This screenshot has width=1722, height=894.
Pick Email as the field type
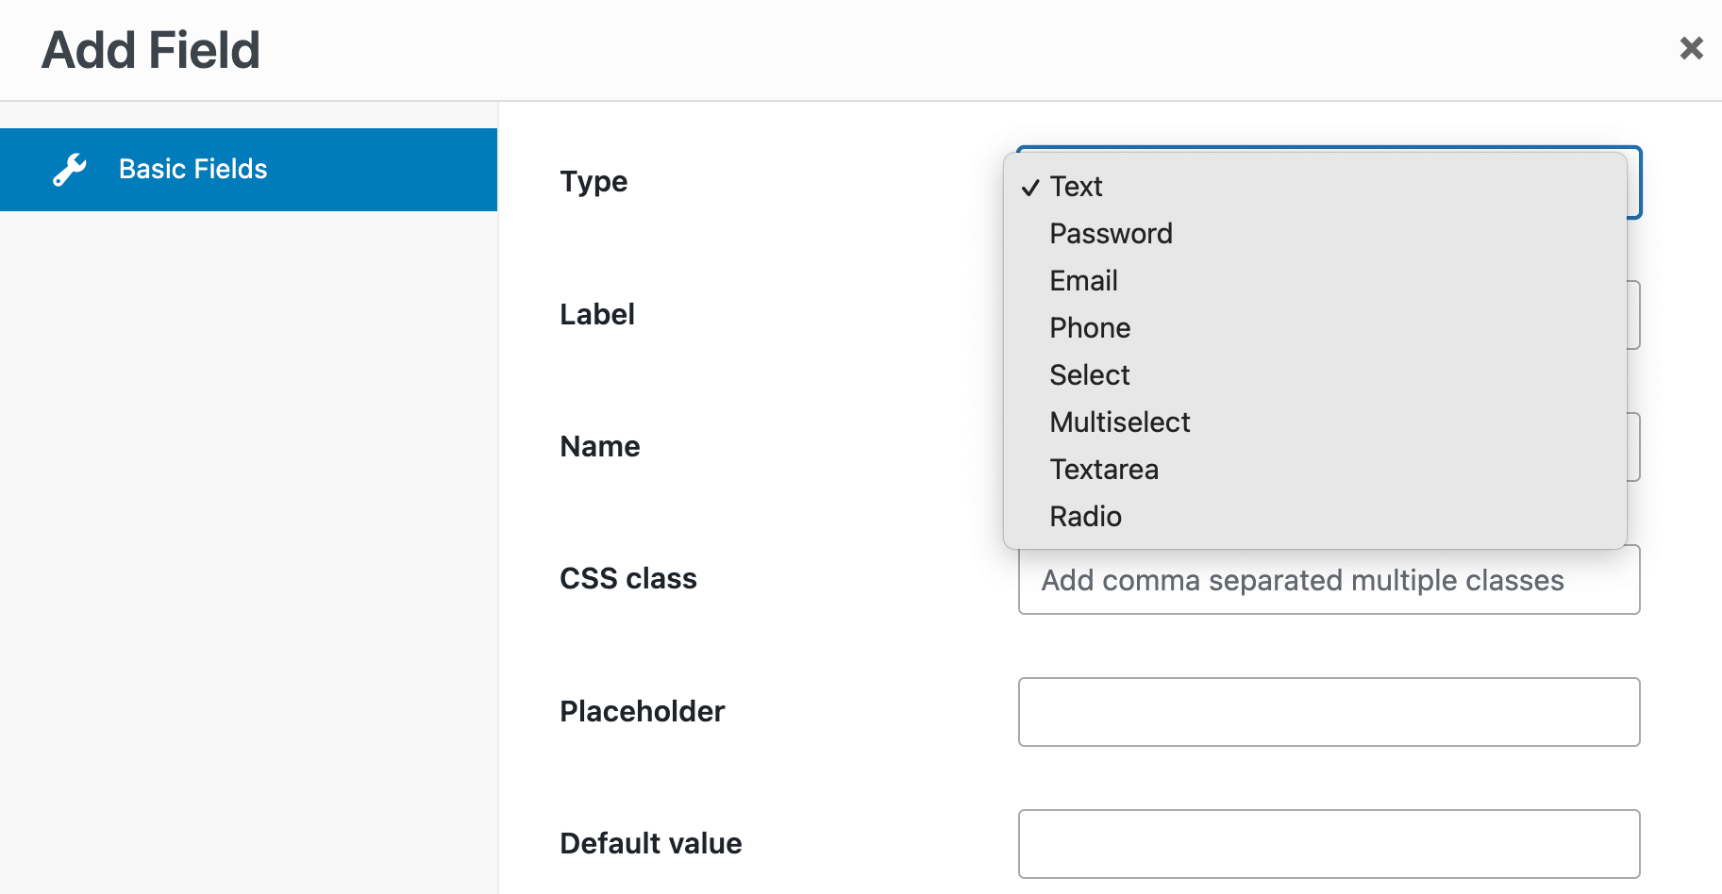point(1083,281)
